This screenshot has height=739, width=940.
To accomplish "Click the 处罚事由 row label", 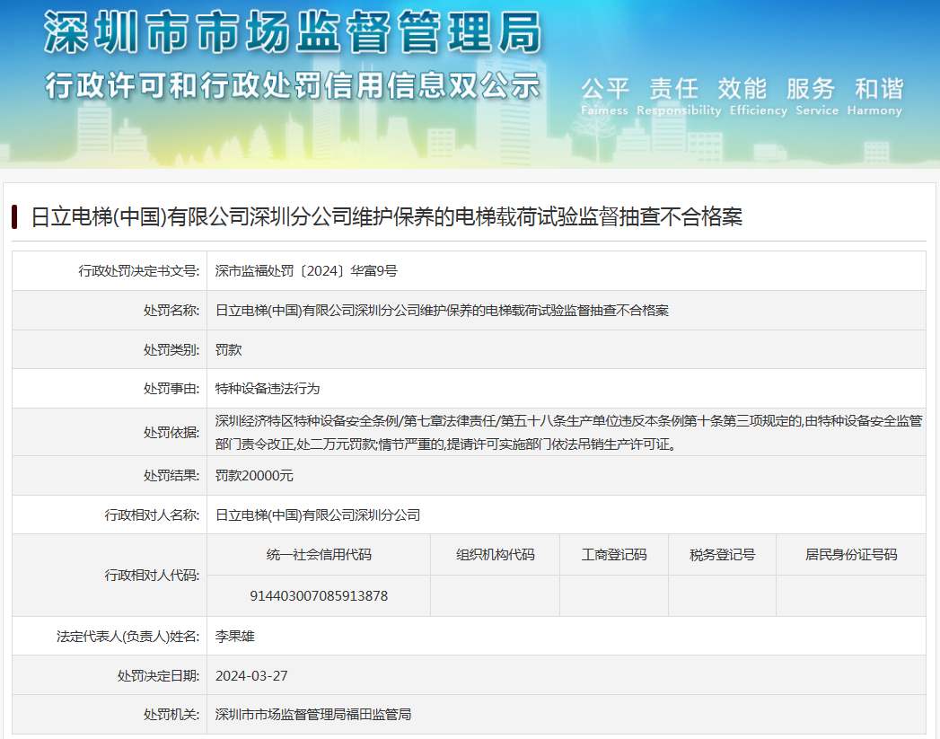I will point(171,389).
